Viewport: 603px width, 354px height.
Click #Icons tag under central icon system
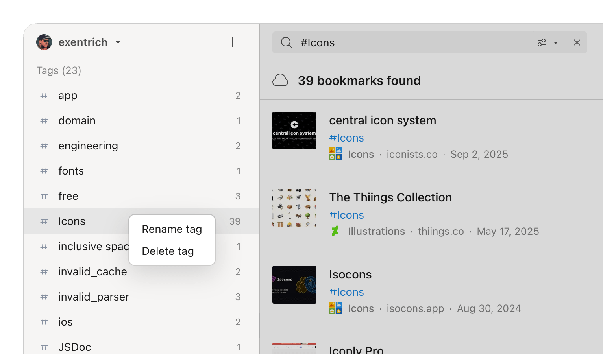click(x=346, y=138)
